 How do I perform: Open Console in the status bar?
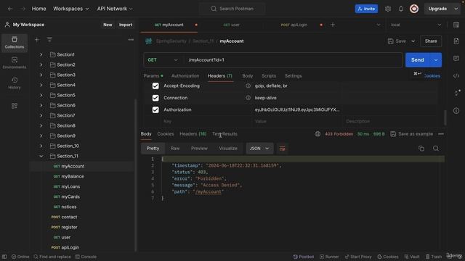click(x=86, y=257)
